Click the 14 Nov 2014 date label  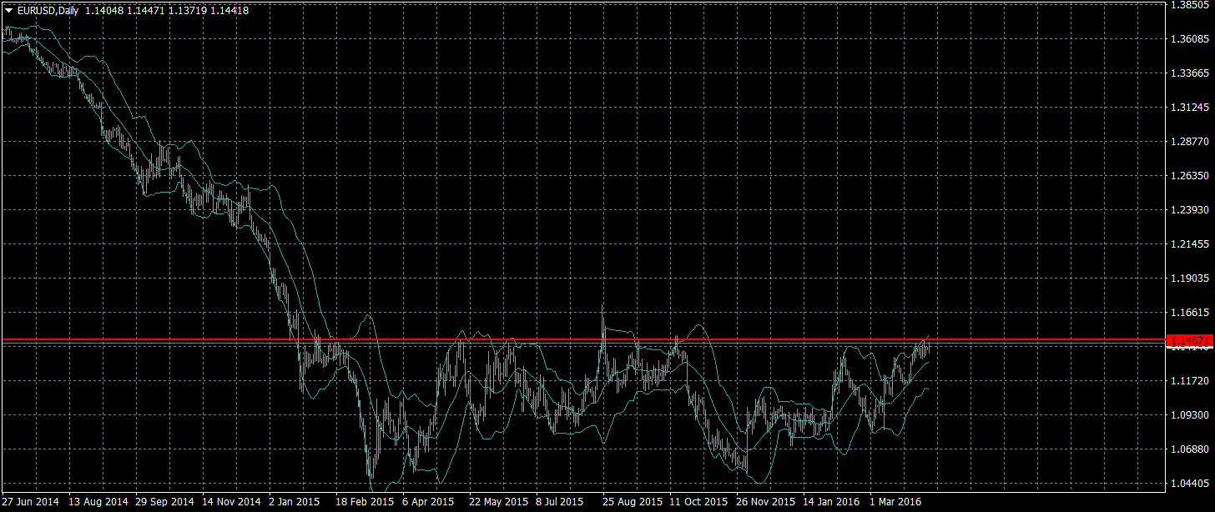(232, 502)
